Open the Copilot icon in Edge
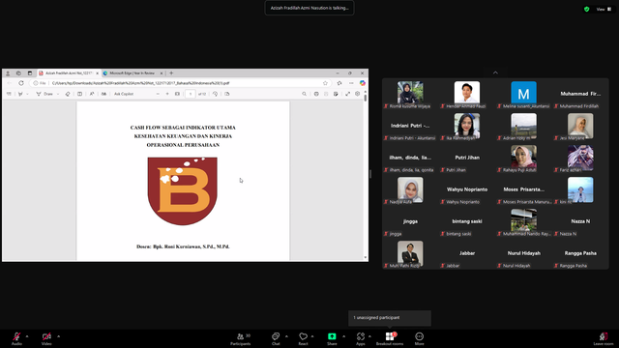This screenshot has width=619, height=348. click(x=363, y=83)
